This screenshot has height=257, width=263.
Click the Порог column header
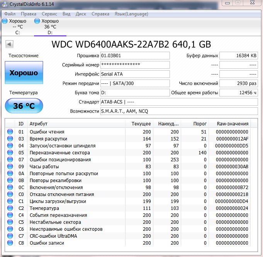point(195,124)
